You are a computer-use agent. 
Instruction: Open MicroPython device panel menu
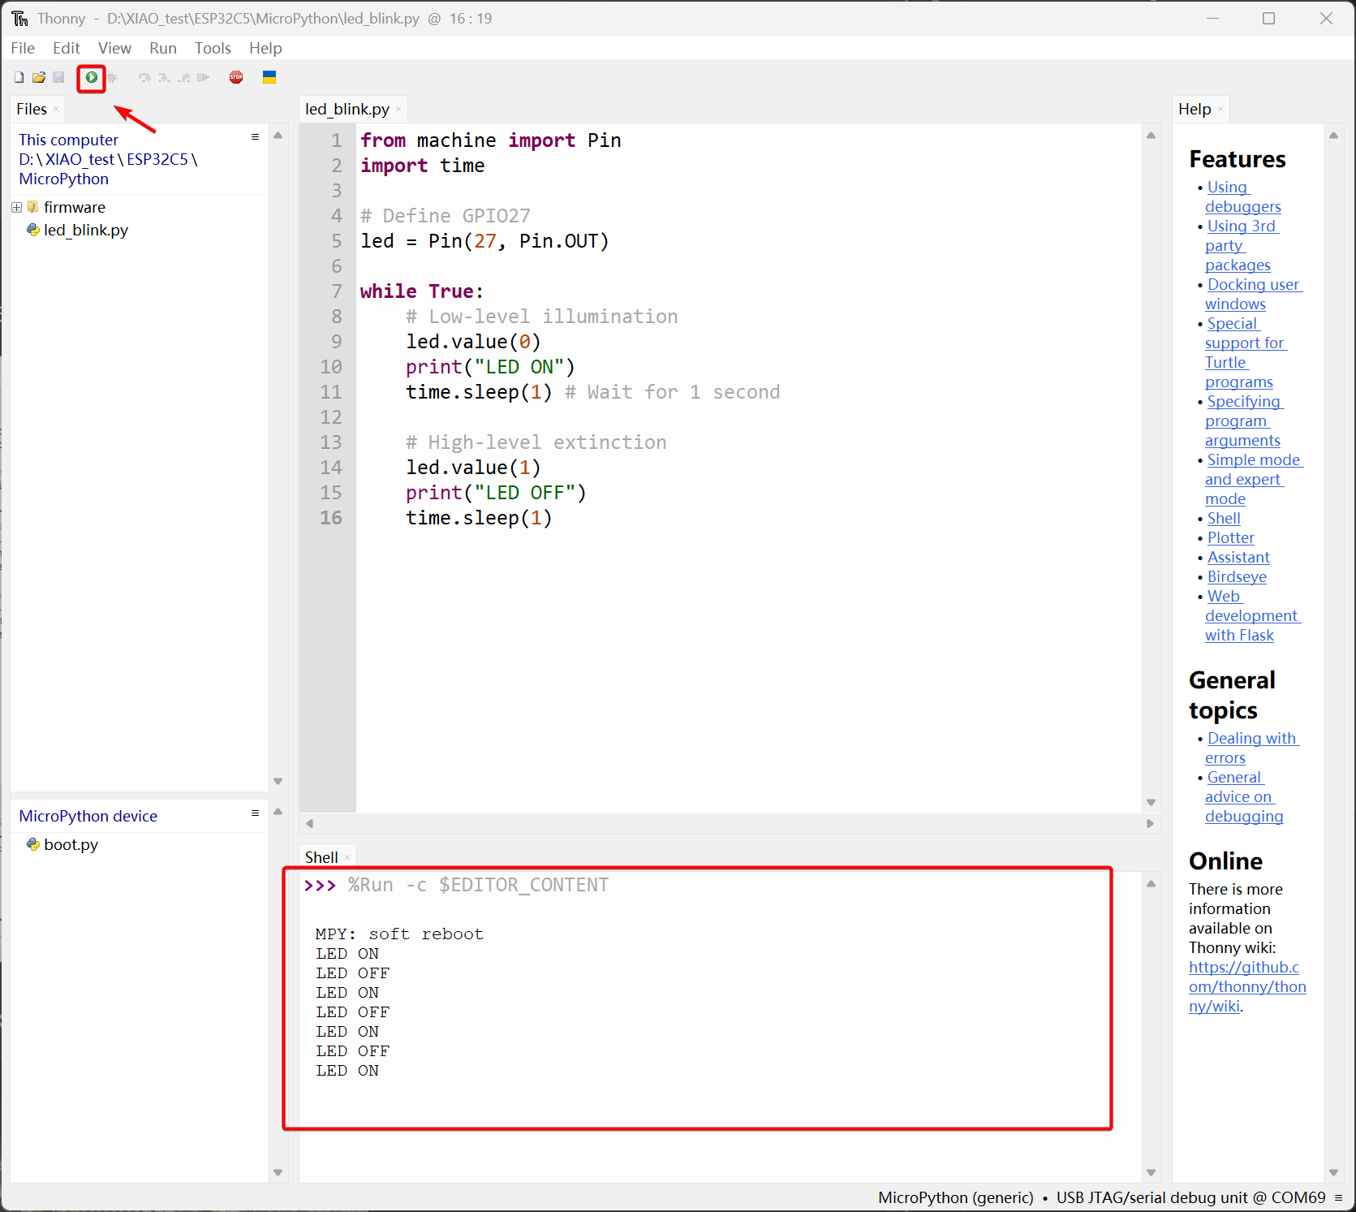point(255,813)
